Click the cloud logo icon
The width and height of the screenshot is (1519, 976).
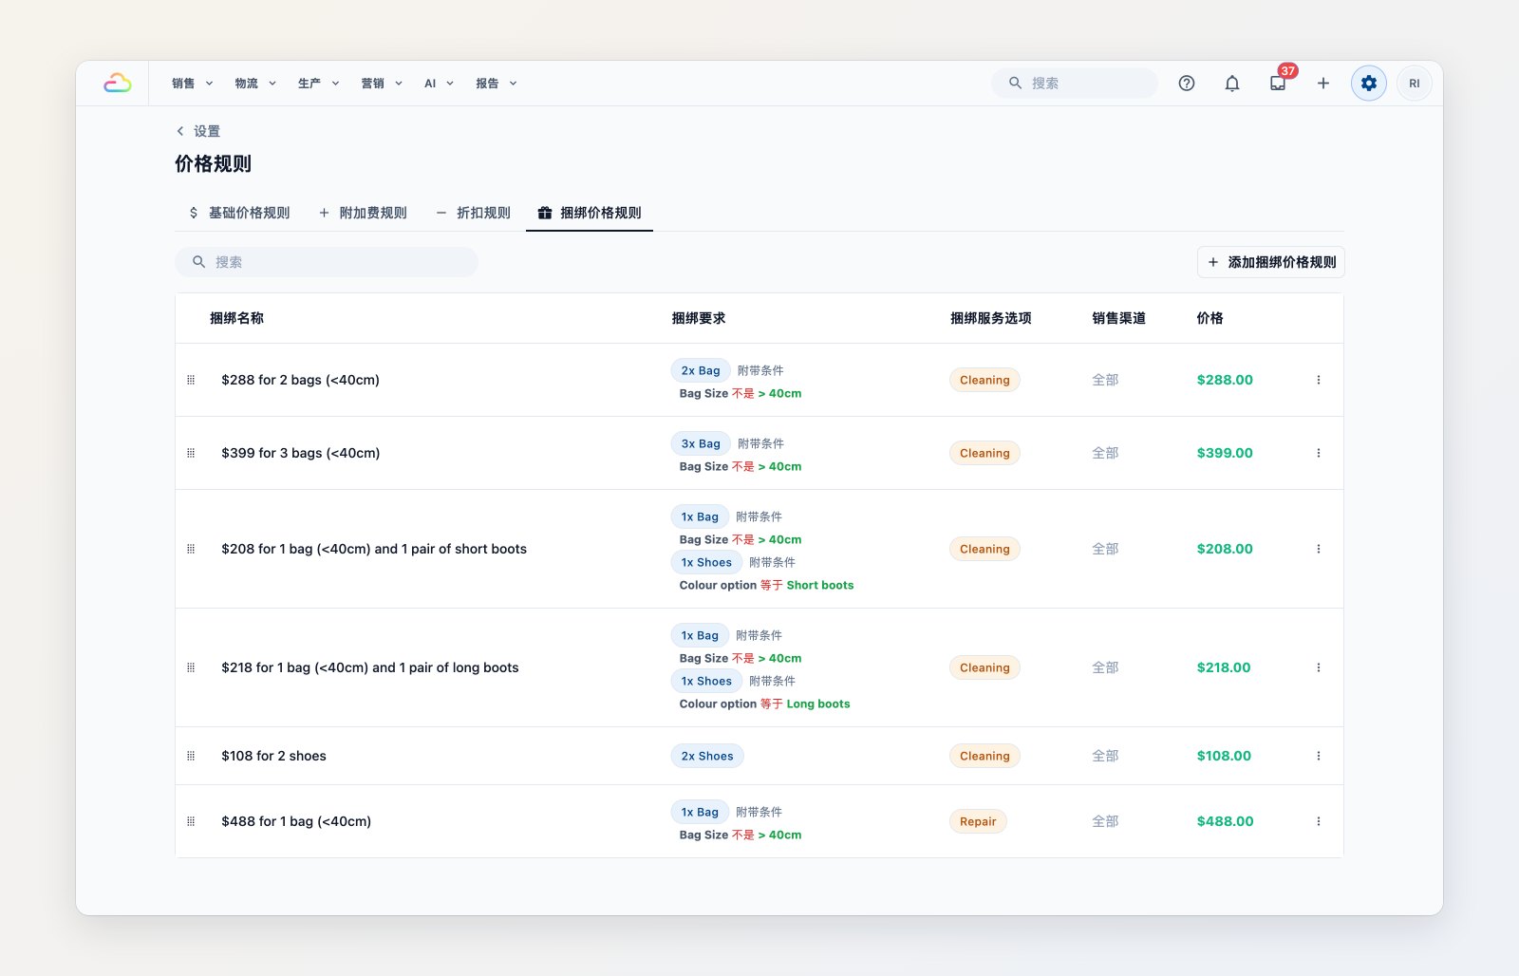point(118,84)
